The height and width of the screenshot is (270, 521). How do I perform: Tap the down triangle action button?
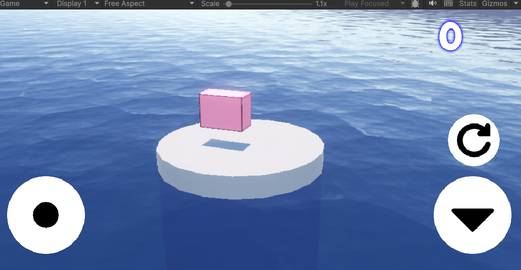[x=472, y=215]
